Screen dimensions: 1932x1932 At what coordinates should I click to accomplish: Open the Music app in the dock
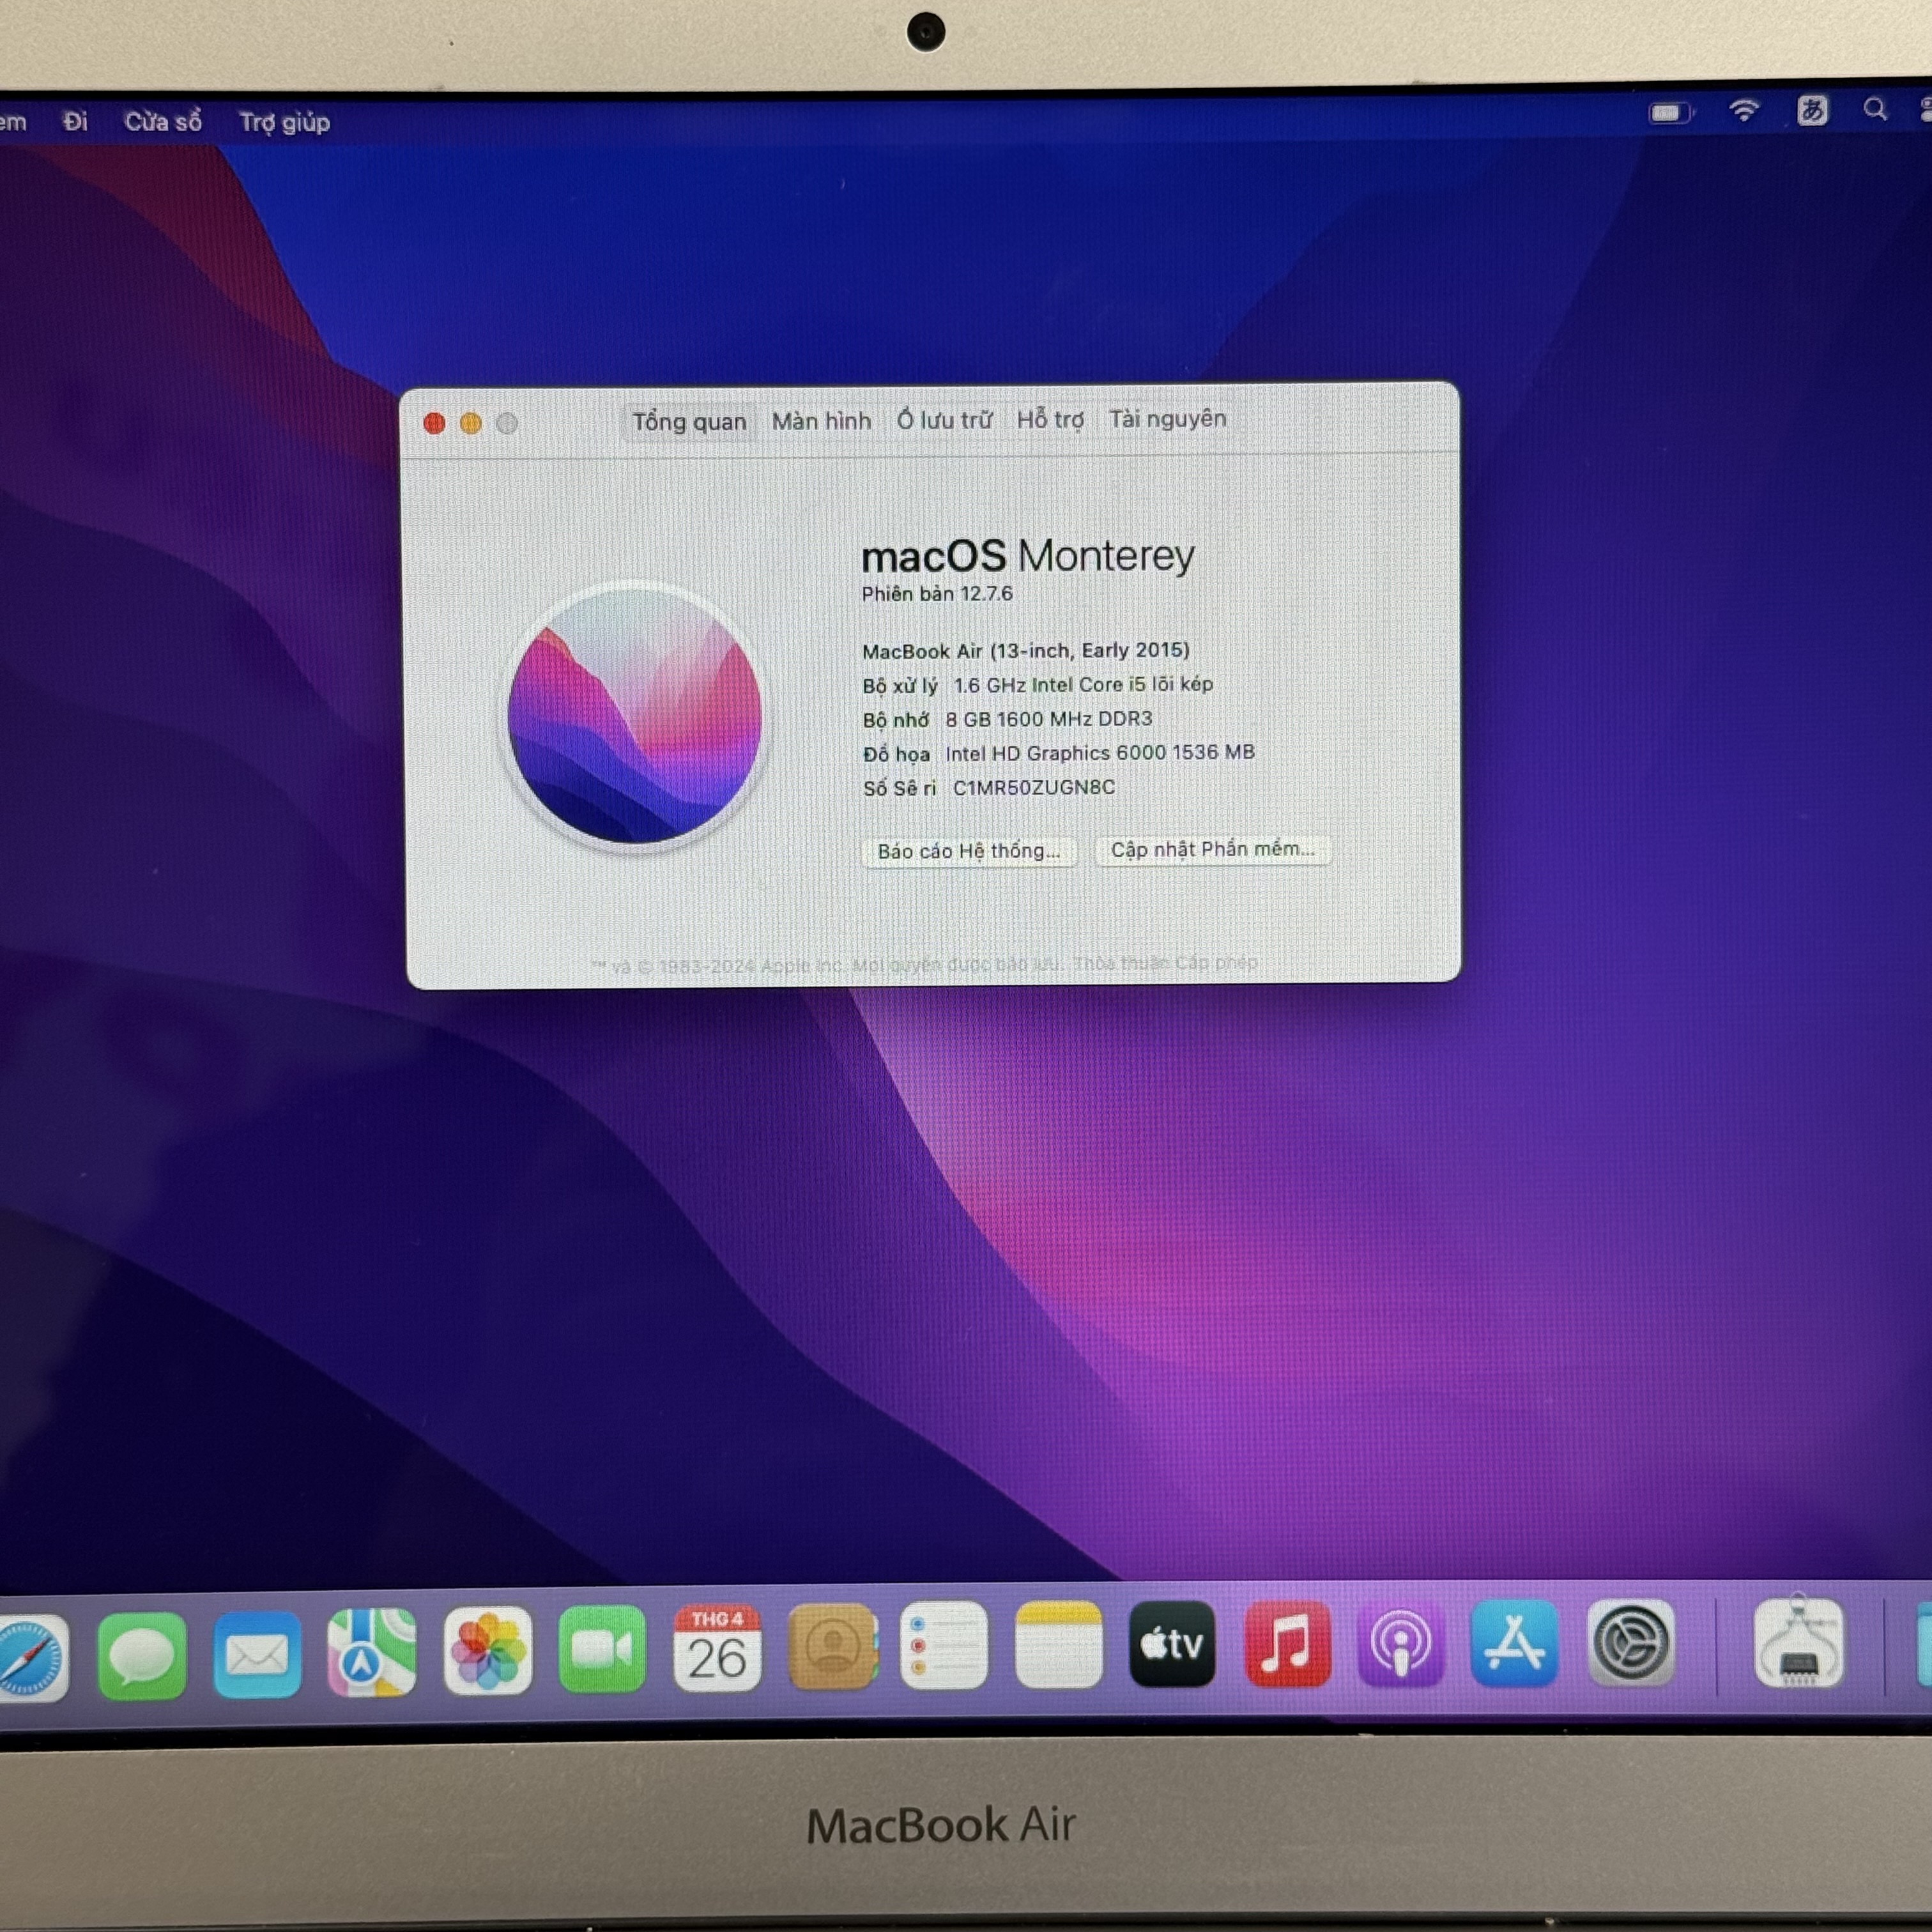pos(1287,1643)
